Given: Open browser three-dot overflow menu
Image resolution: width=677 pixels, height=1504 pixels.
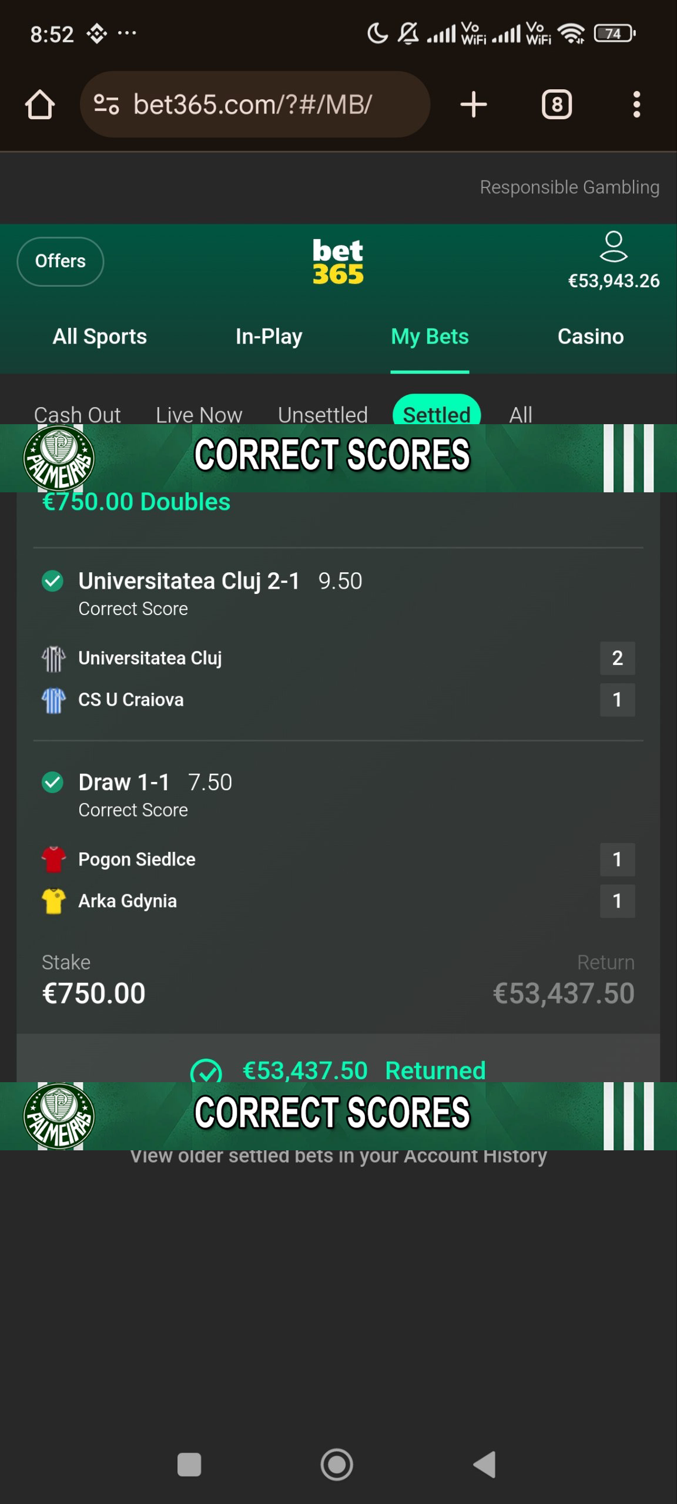Looking at the screenshot, I should [x=636, y=105].
